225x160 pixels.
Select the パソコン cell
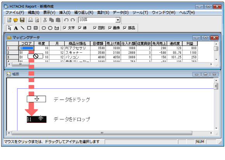click(77, 57)
